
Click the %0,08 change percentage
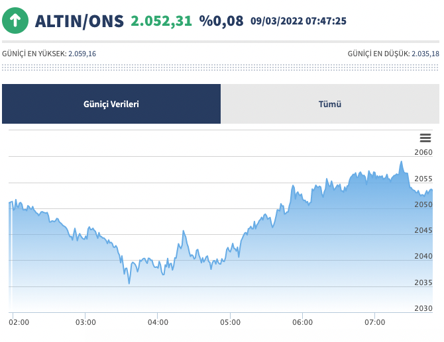coord(221,21)
